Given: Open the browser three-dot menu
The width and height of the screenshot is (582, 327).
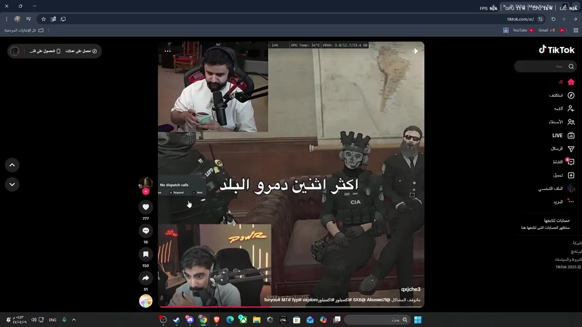Looking at the screenshot, I should coord(6,19).
